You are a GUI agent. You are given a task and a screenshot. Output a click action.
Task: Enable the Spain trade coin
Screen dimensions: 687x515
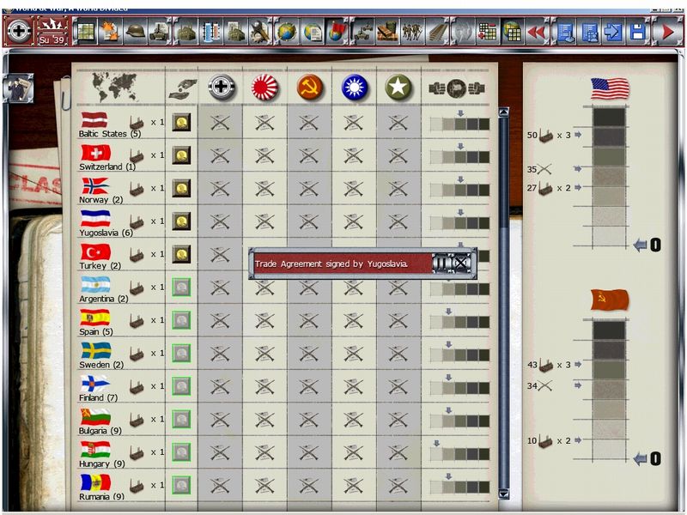[x=181, y=320]
